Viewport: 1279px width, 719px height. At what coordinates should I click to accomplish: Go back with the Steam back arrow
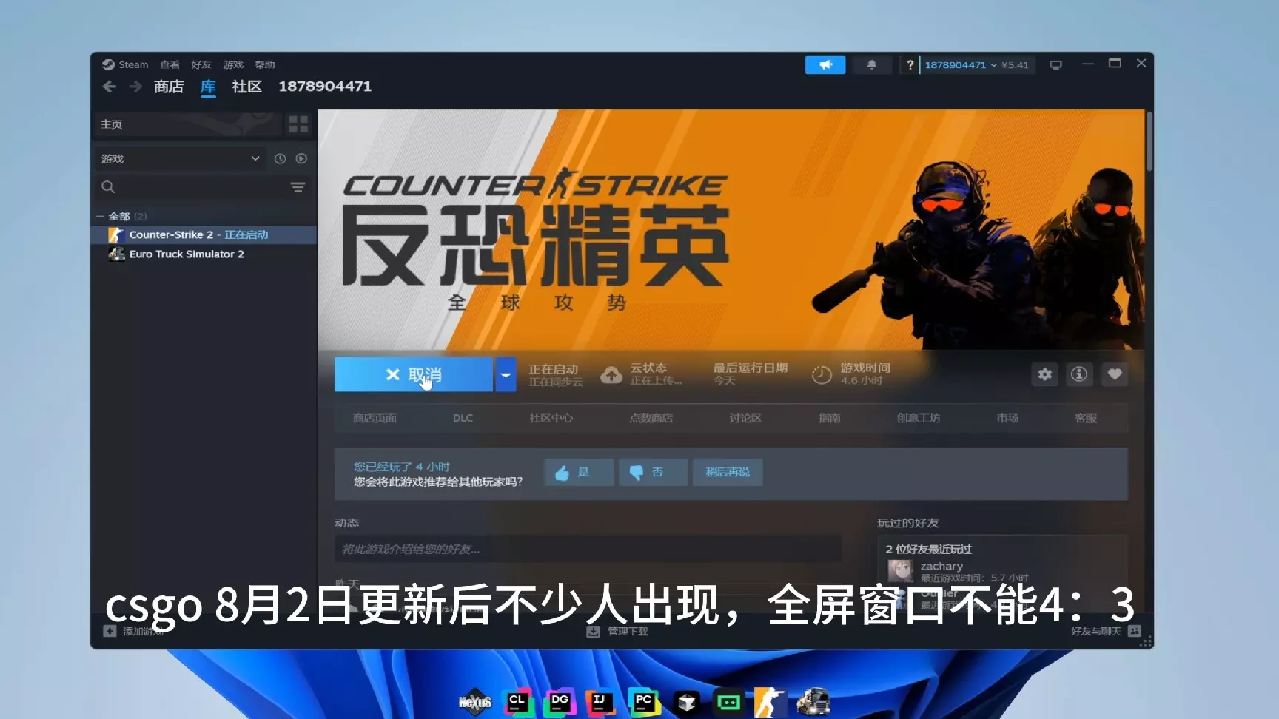[x=110, y=87]
